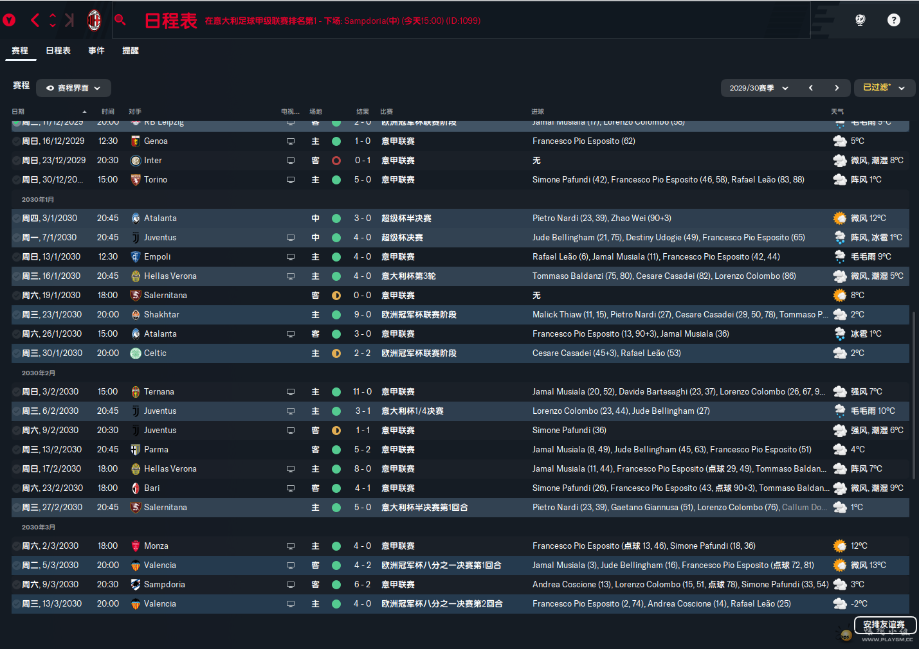The height and width of the screenshot is (649, 919).
Task: Click the Shakhtar club crest
Action: [136, 315]
